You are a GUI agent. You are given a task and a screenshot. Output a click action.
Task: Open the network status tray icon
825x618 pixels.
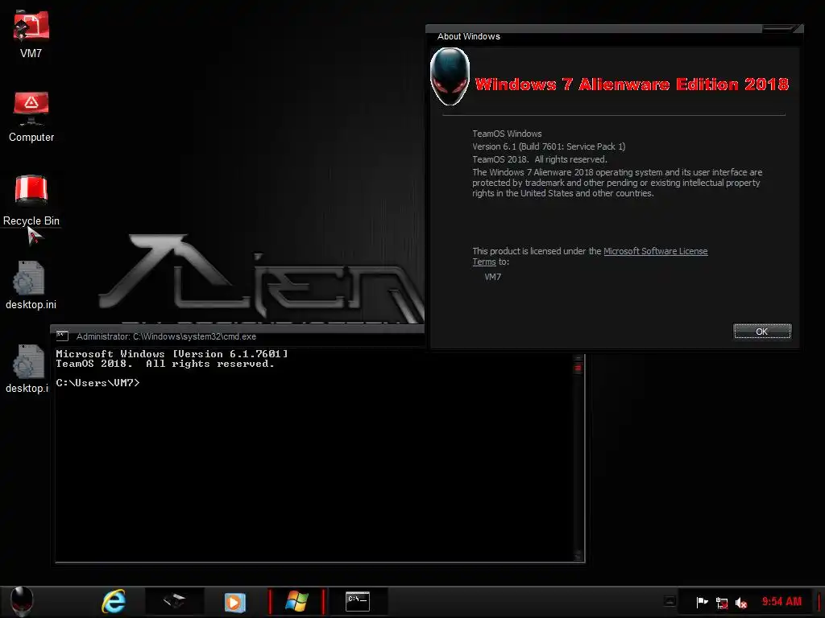pos(722,603)
